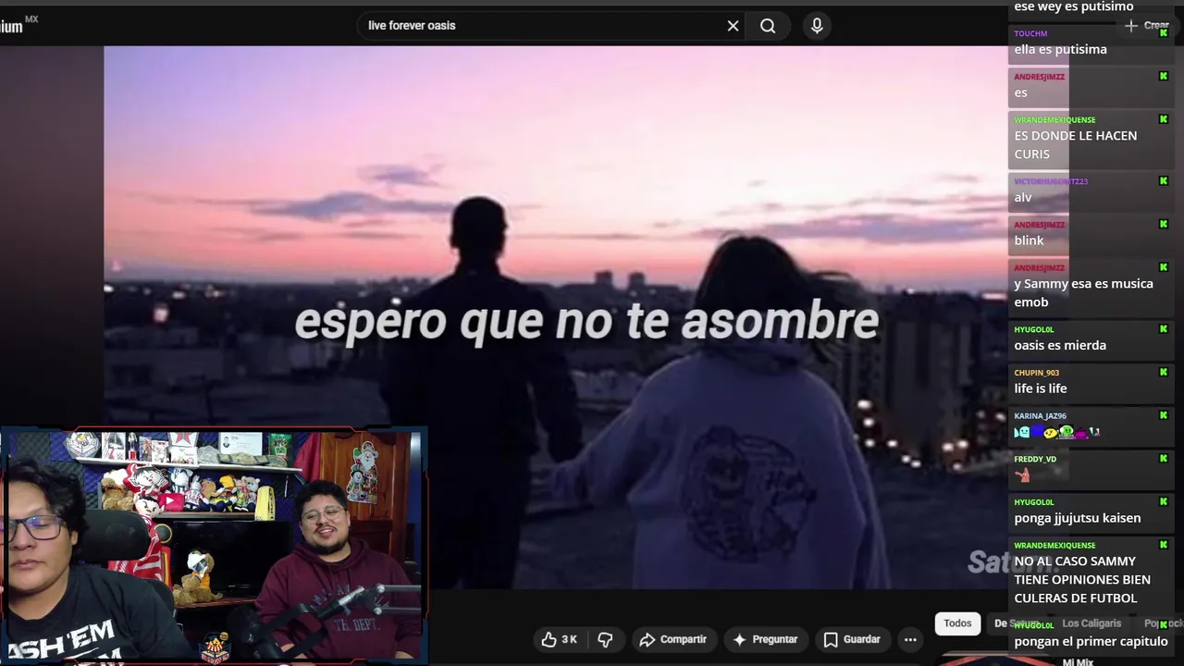Click the webcam overlay with two streamers
The width and height of the screenshot is (1184, 666).
coord(213,546)
